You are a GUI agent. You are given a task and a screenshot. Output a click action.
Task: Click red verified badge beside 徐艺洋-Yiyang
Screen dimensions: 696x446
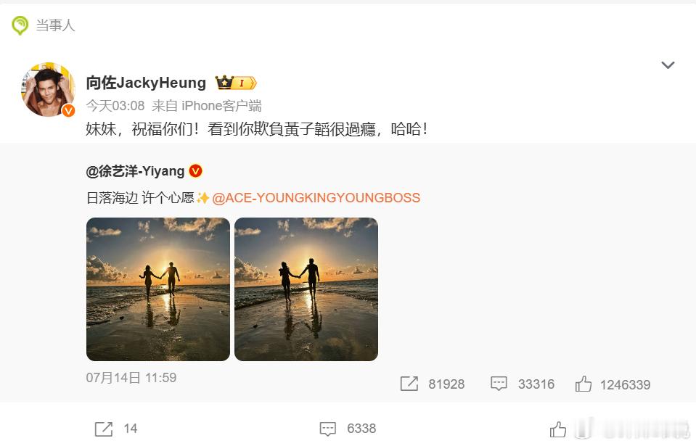(x=195, y=170)
